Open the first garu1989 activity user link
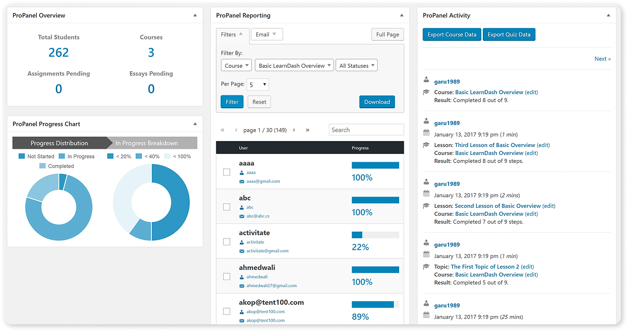Image resolution: width=628 pixels, height=332 pixels. (447, 81)
